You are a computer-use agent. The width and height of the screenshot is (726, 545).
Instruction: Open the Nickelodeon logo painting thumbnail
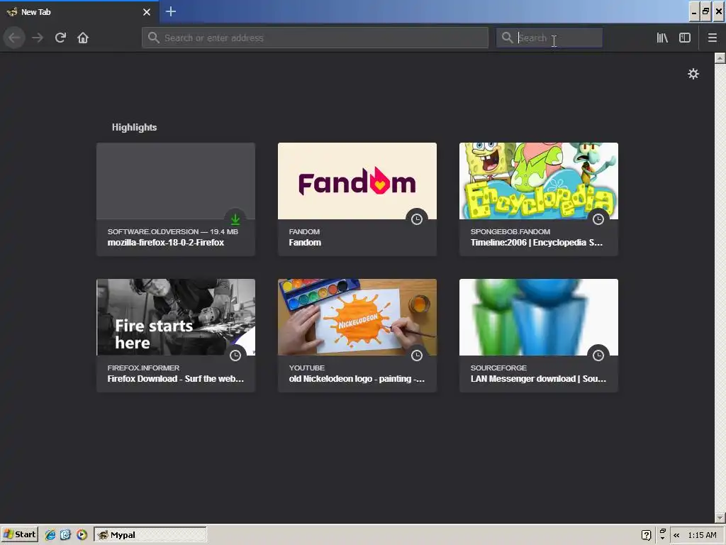click(357, 317)
